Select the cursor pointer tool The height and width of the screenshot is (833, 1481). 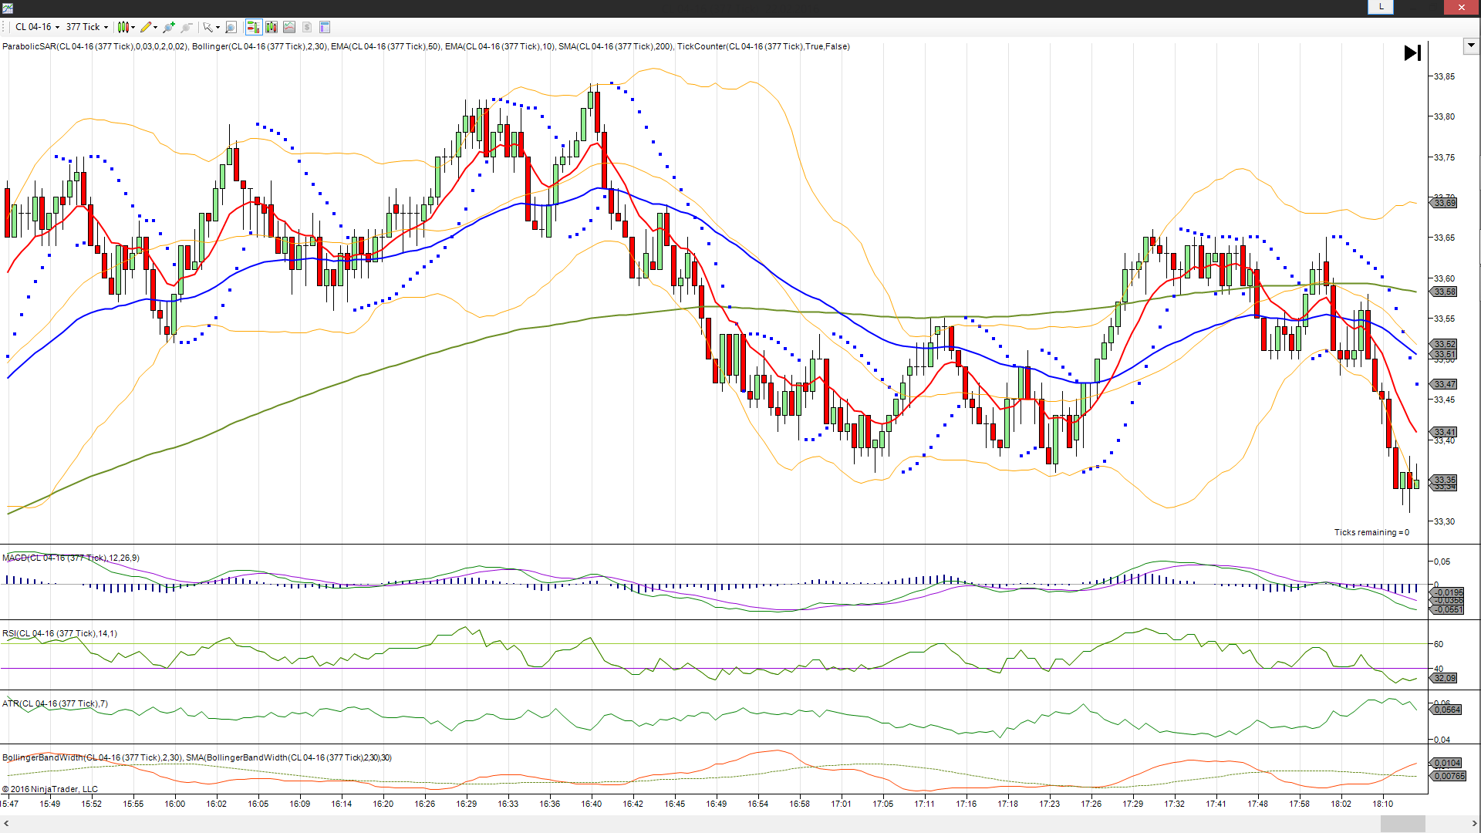point(209,27)
